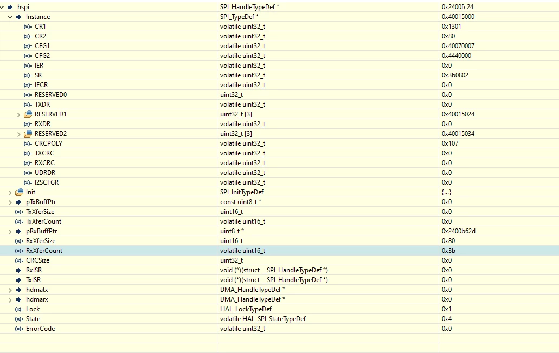Click the RESERVED2 value 0x40015034
The height and width of the screenshot is (353, 559).
point(458,134)
